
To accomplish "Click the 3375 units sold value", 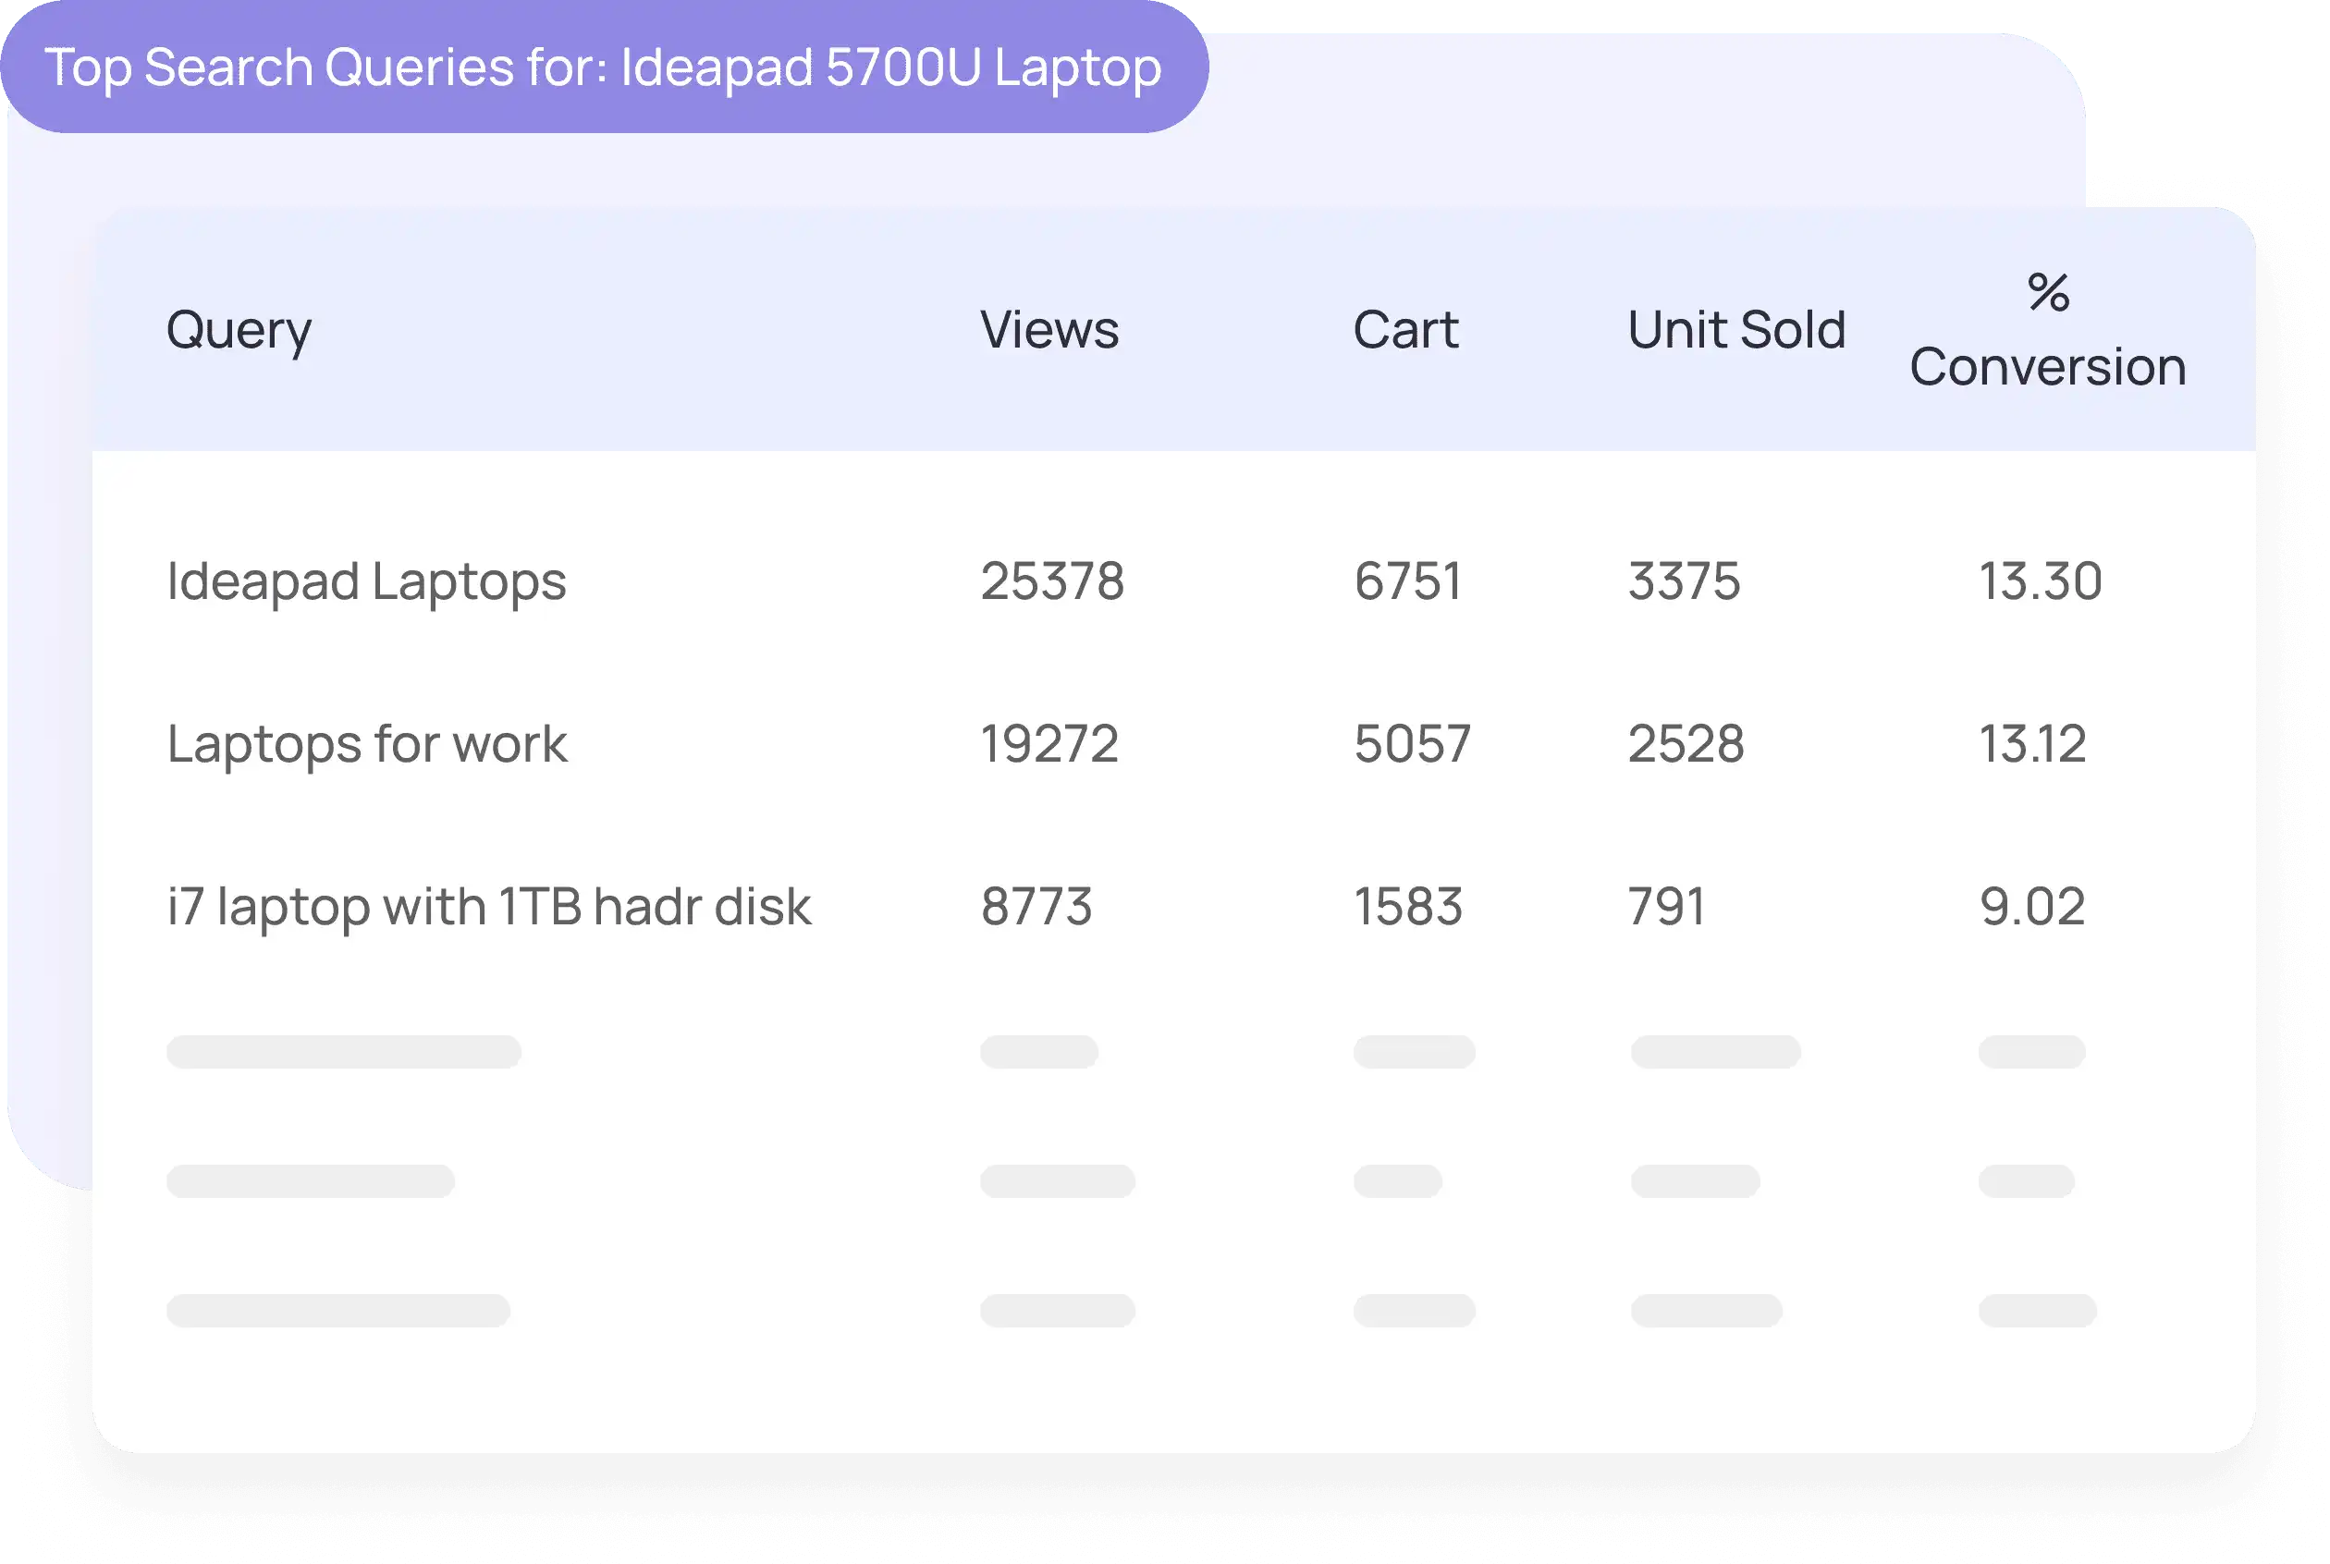I will 1684,581.
